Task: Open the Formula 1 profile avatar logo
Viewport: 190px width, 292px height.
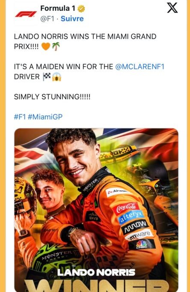Action: pos(26,14)
